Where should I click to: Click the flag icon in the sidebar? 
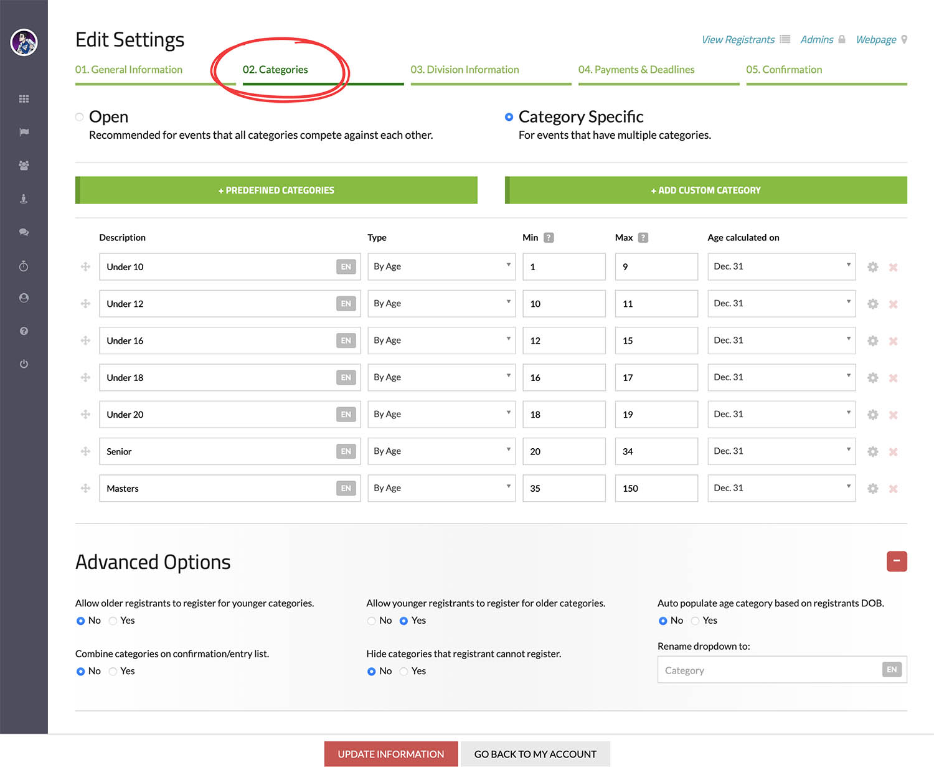click(x=24, y=132)
